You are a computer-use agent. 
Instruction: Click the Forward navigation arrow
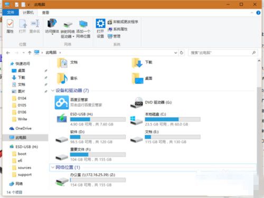16,53
